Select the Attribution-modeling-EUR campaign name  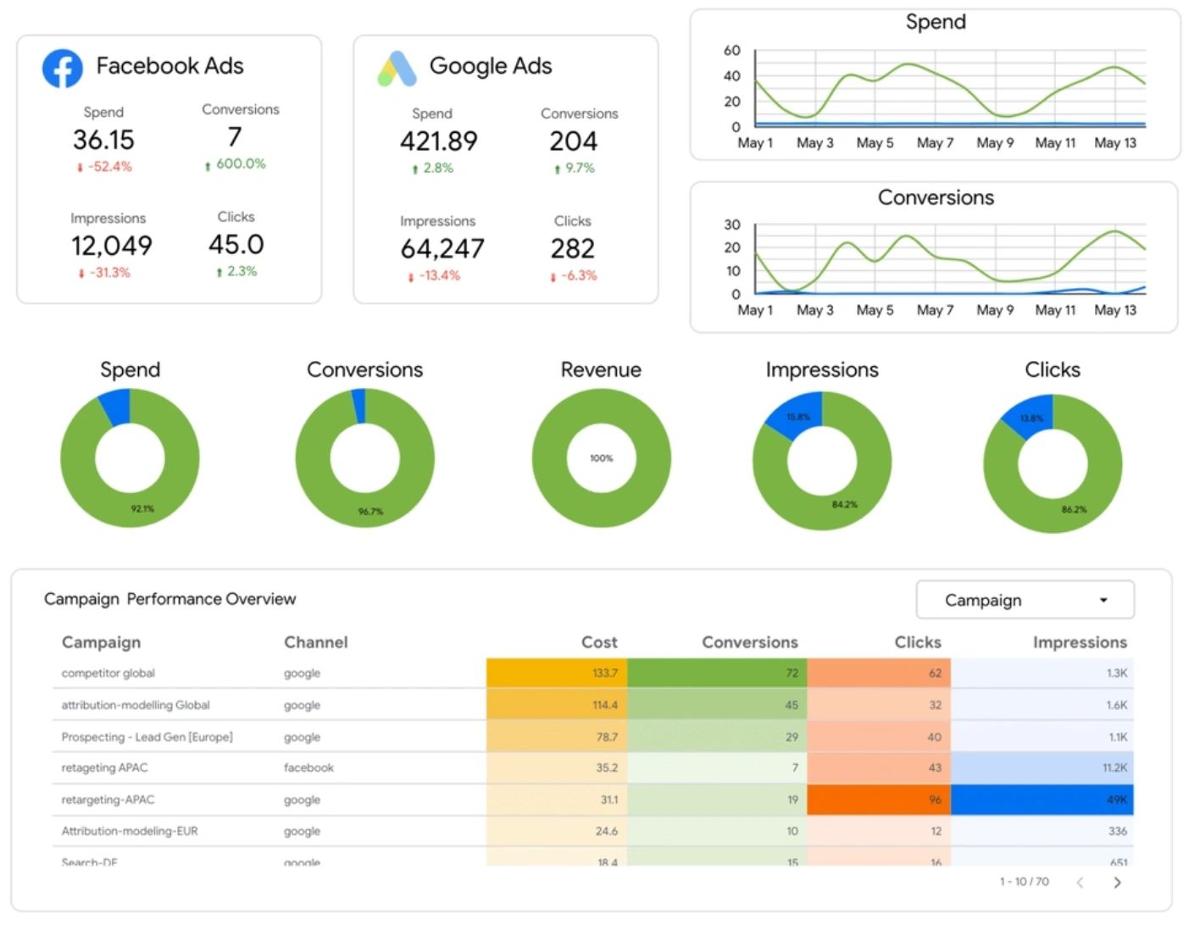[x=130, y=831]
